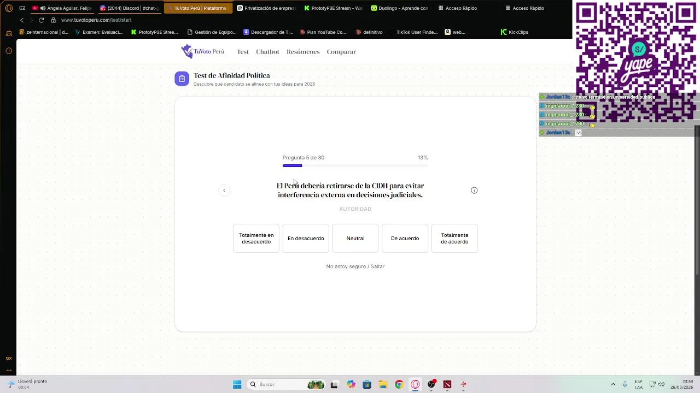Switch to Privatización de empresas tab
The image size is (700, 393).
(x=267, y=8)
